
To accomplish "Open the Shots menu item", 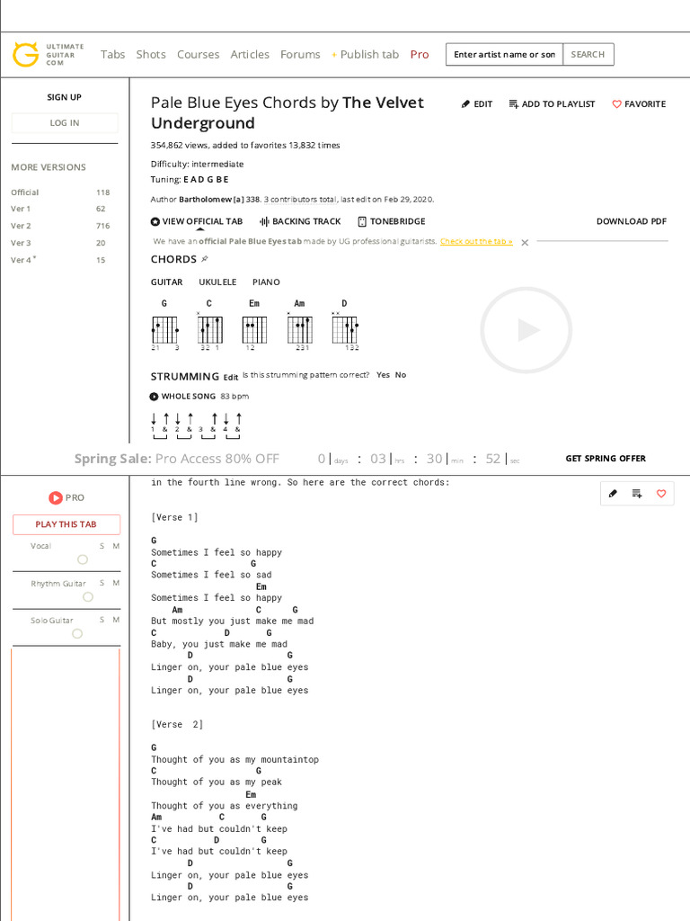I will [x=151, y=55].
